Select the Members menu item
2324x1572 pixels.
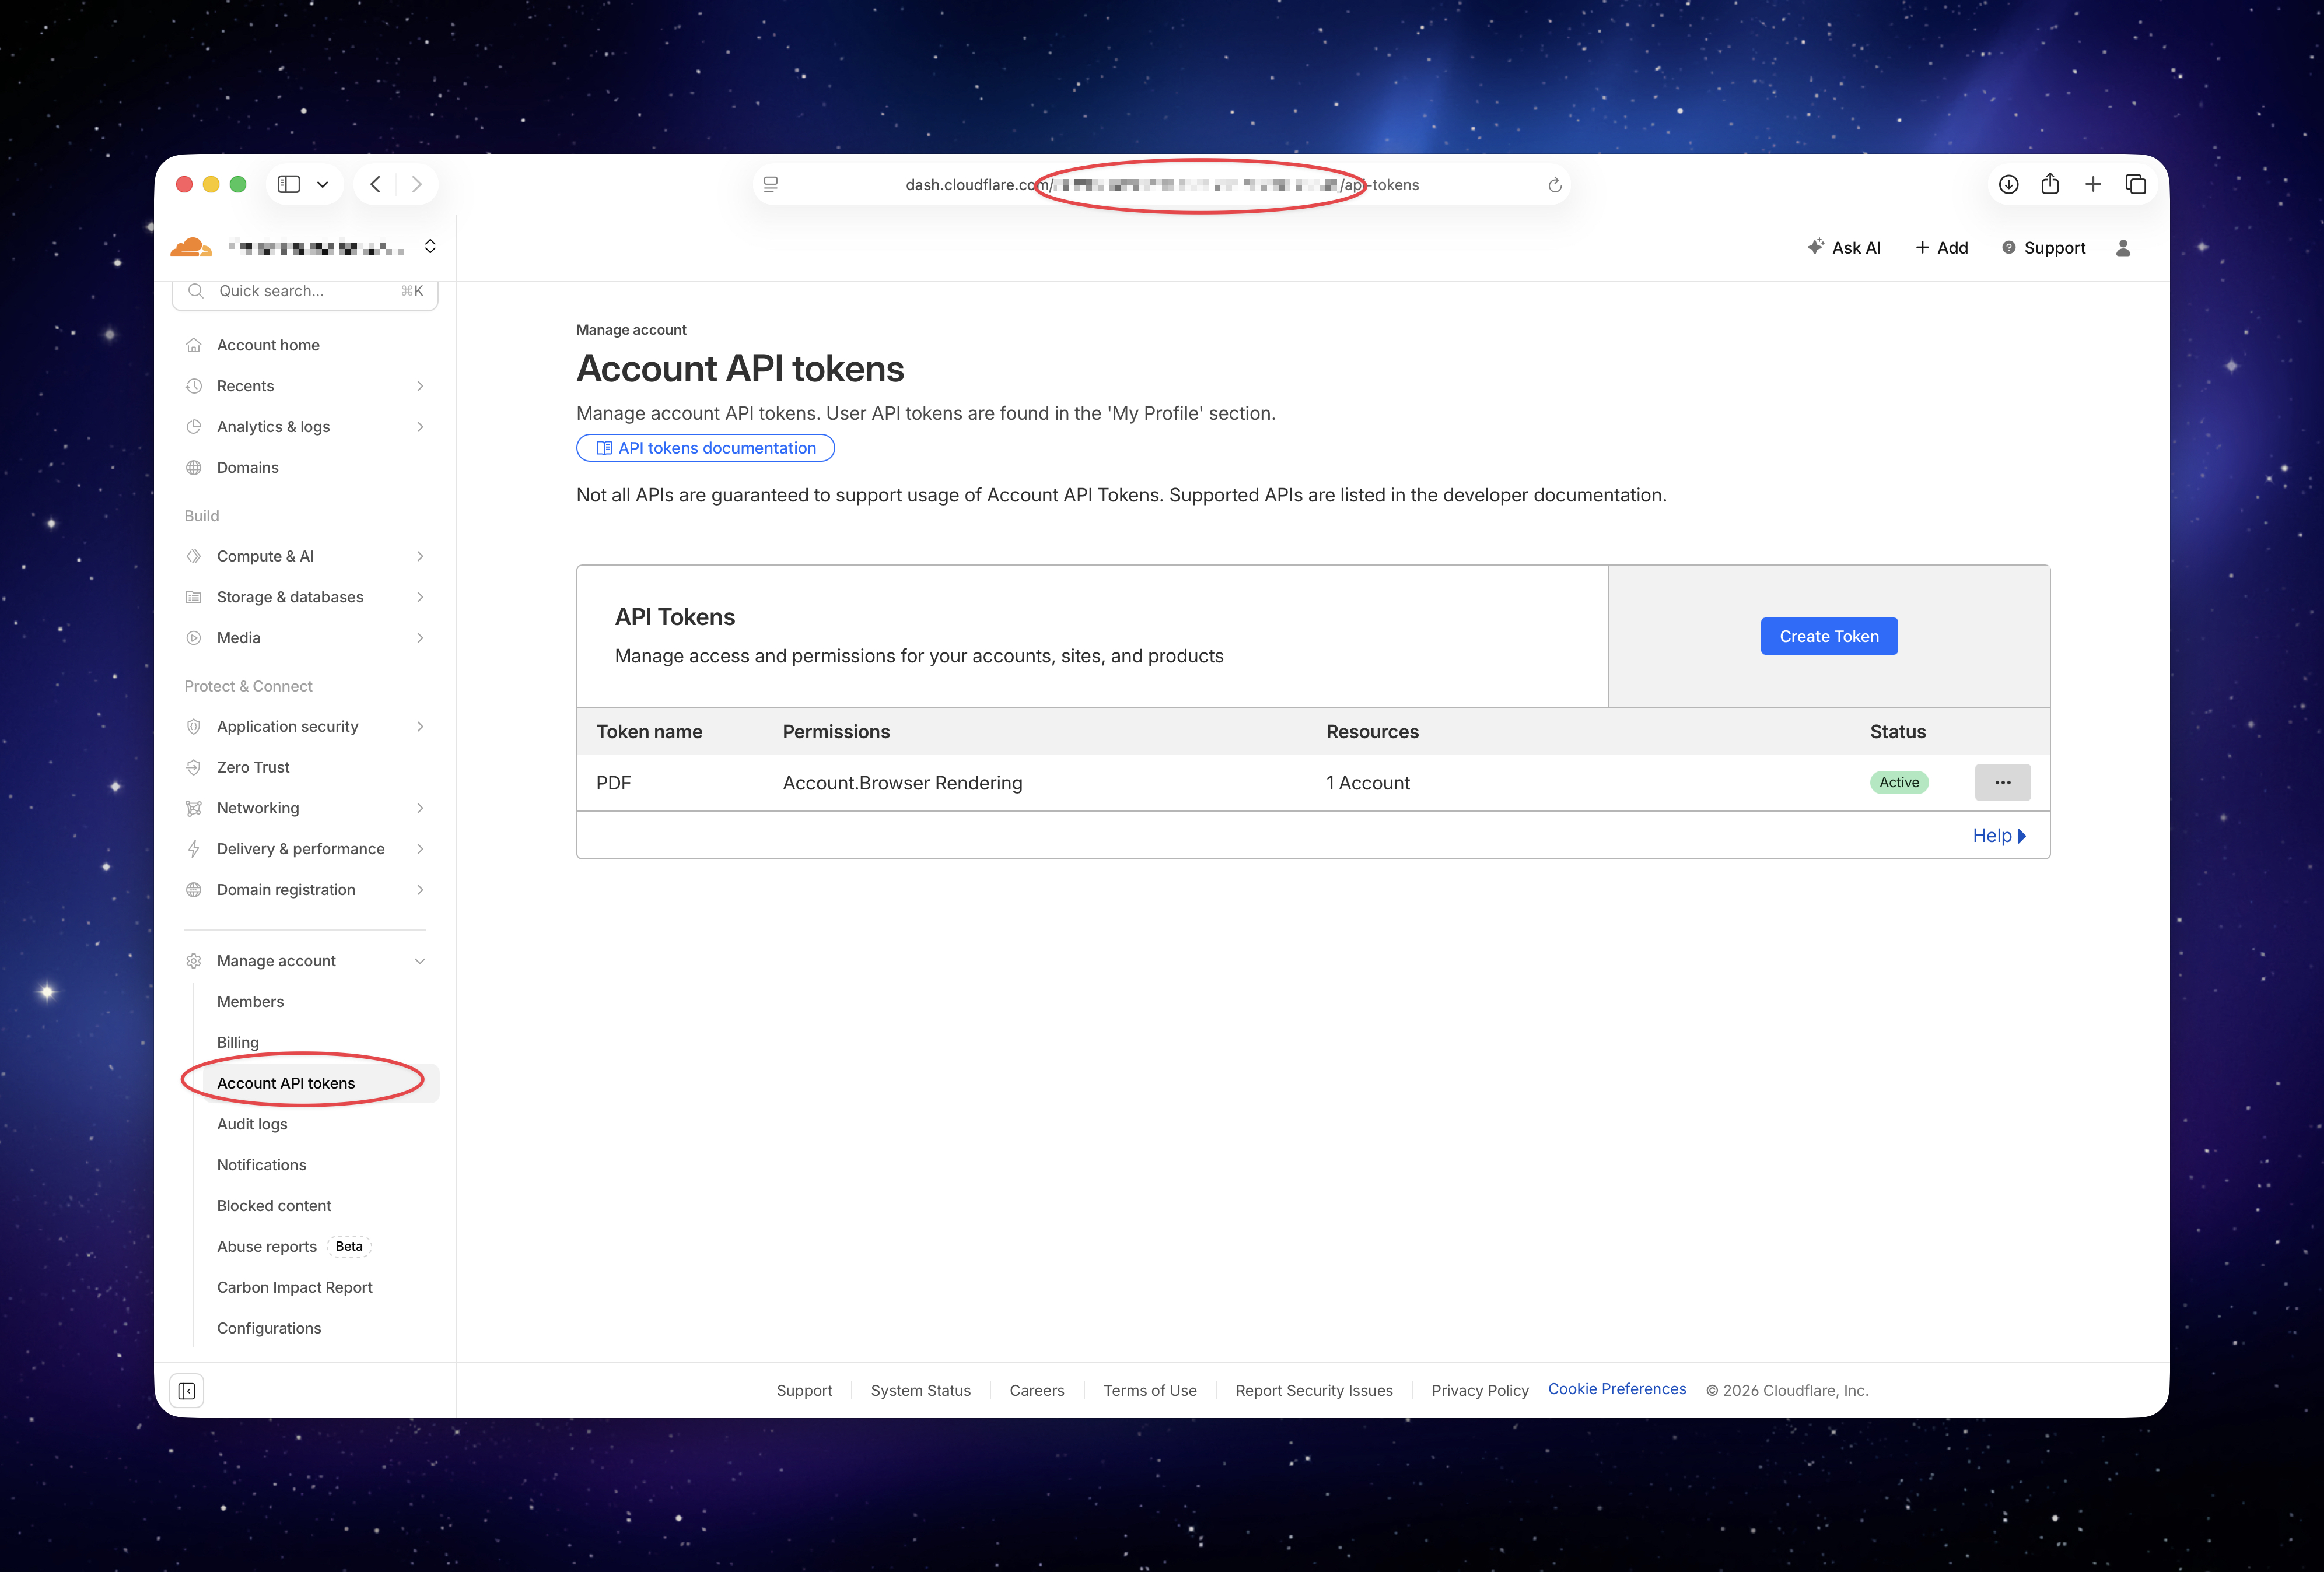pos(251,1001)
